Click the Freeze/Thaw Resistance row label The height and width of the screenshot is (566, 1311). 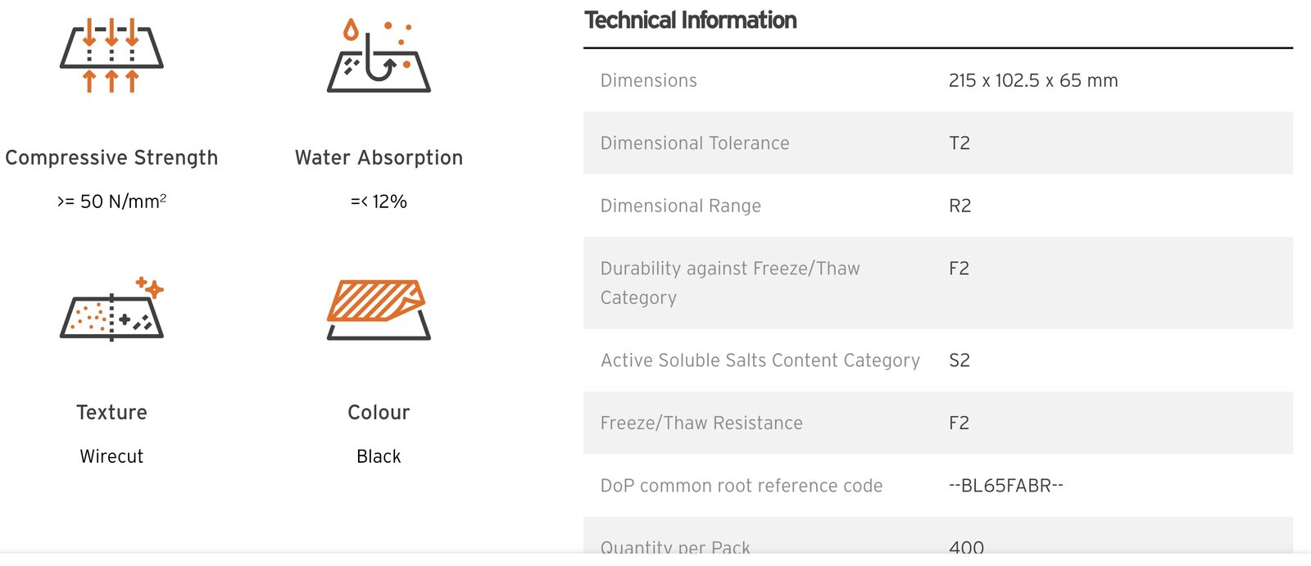[x=701, y=423]
